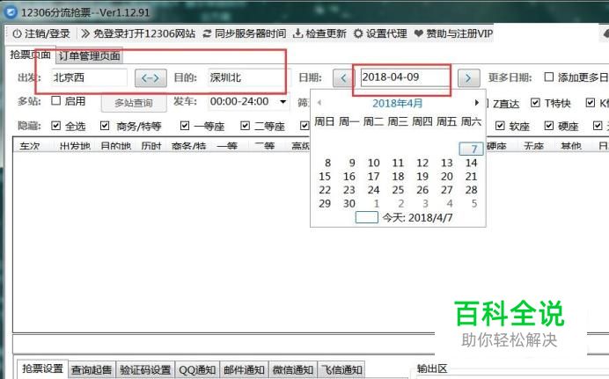Click the 检查更新 download icon

[297, 33]
